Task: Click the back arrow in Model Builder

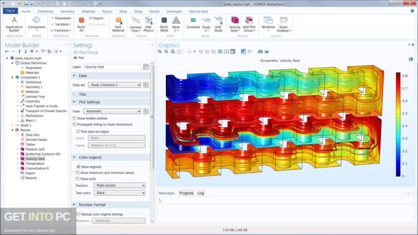Action: pyautogui.click(x=7, y=52)
